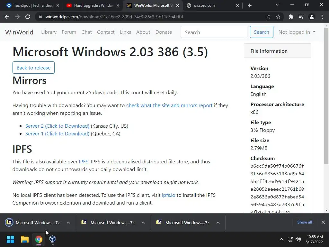Screen dimensions: 329x247
Task: Open the About nav item
Action: (143, 32)
